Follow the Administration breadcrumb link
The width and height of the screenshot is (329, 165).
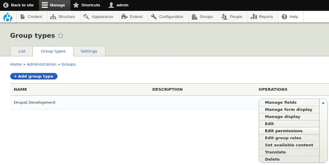tap(41, 65)
